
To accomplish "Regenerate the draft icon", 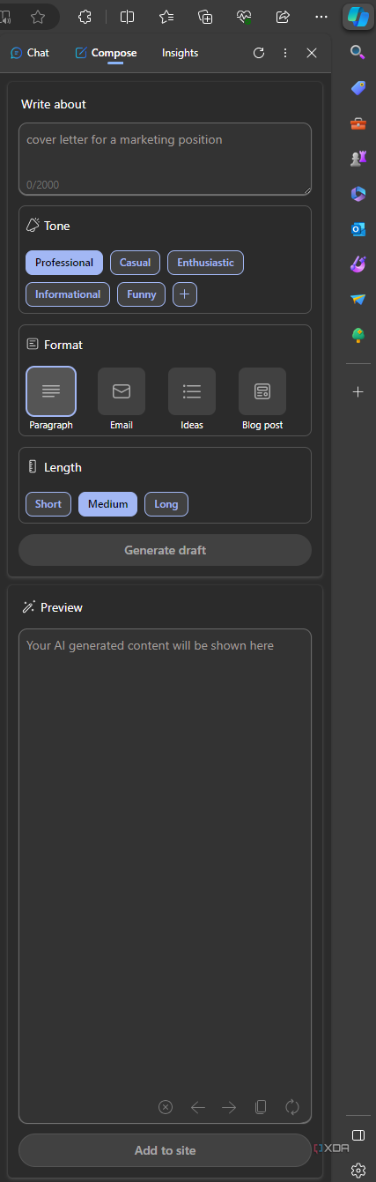I will click(x=292, y=1107).
